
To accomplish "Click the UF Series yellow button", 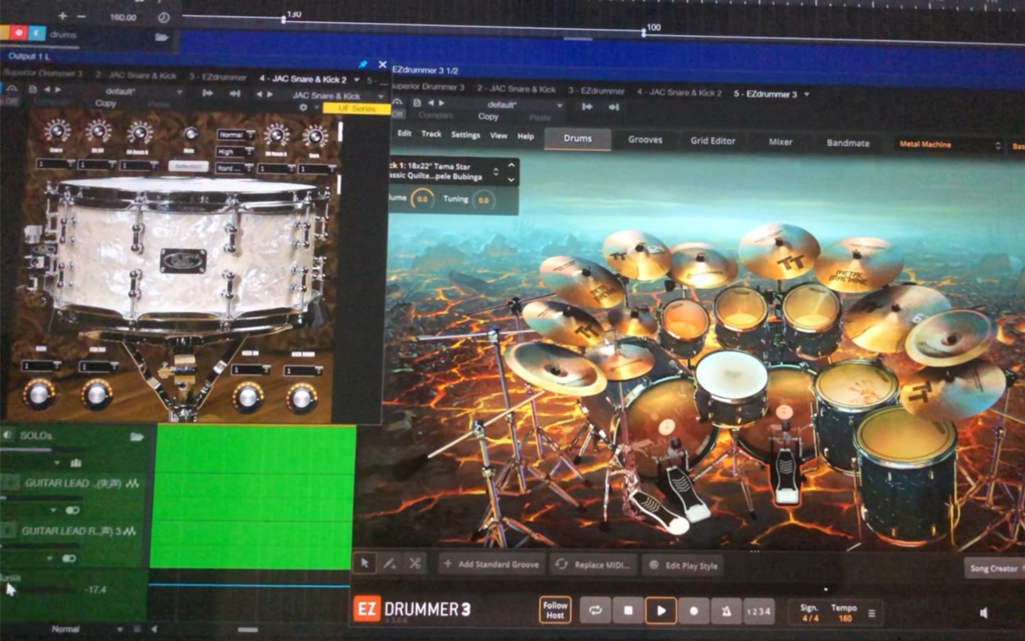I will click(357, 108).
